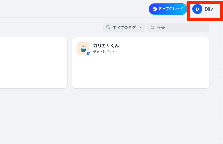This screenshot has height=144, width=223.
Task: Open the すべてのタグ filter dropdown
Action: pyautogui.click(x=124, y=28)
